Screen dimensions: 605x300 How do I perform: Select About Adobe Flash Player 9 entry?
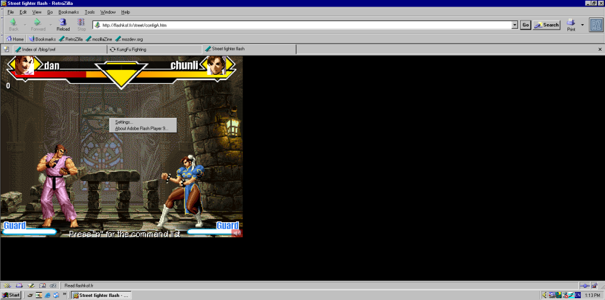pos(141,128)
